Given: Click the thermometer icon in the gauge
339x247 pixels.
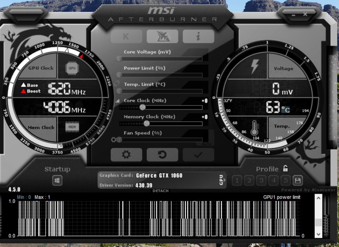Looking at the screenshot, I should pos(254,128).
